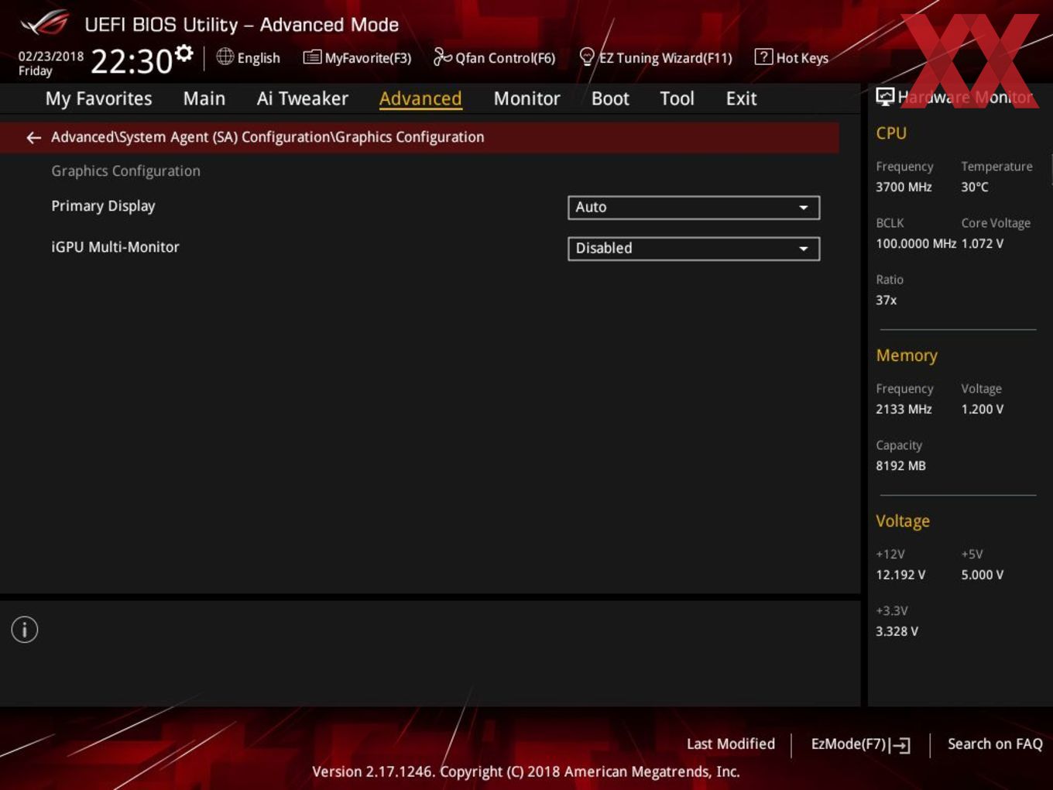
Task: Click the Memory section heading
Action: [907, 355]
